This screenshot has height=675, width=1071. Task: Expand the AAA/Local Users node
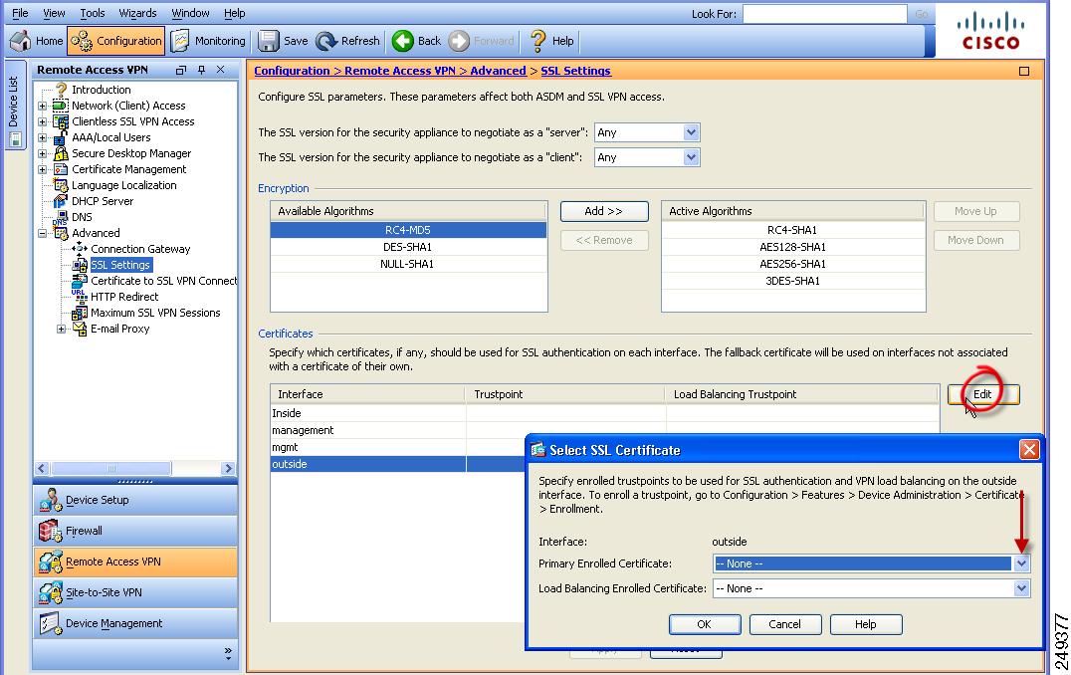tap(43, 137)
